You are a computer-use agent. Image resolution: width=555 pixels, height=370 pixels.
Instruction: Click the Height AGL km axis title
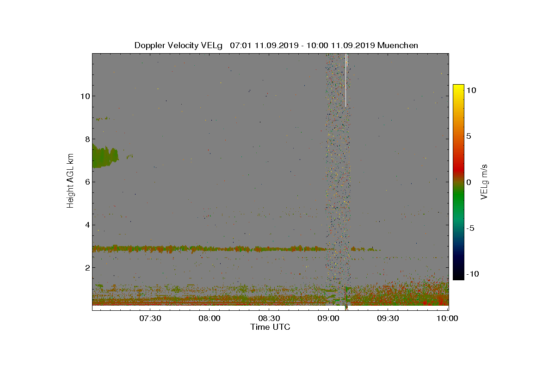(70, 180)
